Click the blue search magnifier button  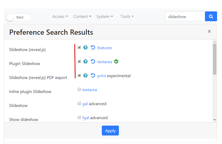[x=211, y=17]
